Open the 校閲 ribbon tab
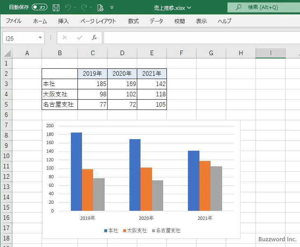Viewport: 300px width, 247px height. pyautogui.click(x=180, y=21)
